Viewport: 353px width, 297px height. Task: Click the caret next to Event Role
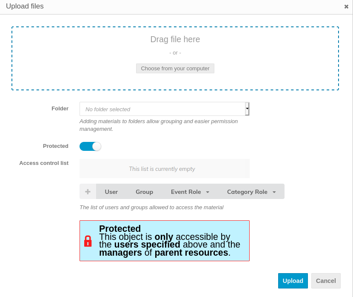[x=208, y=192]
